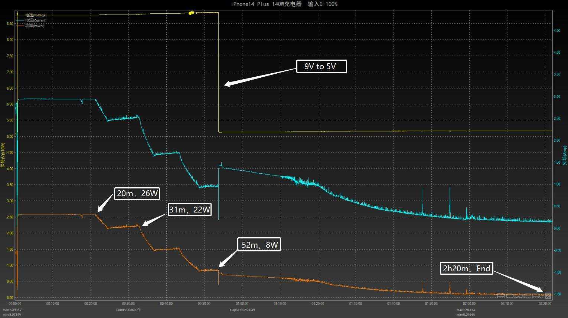Click the 2.00 ampere axis tick label
This screenshot has height=318, width=568.
557,141
